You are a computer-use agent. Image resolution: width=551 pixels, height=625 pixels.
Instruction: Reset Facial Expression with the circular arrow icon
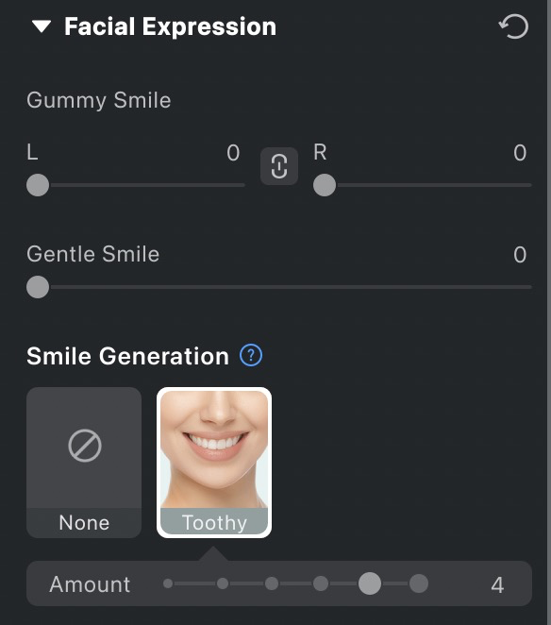[x=514, y=26]
